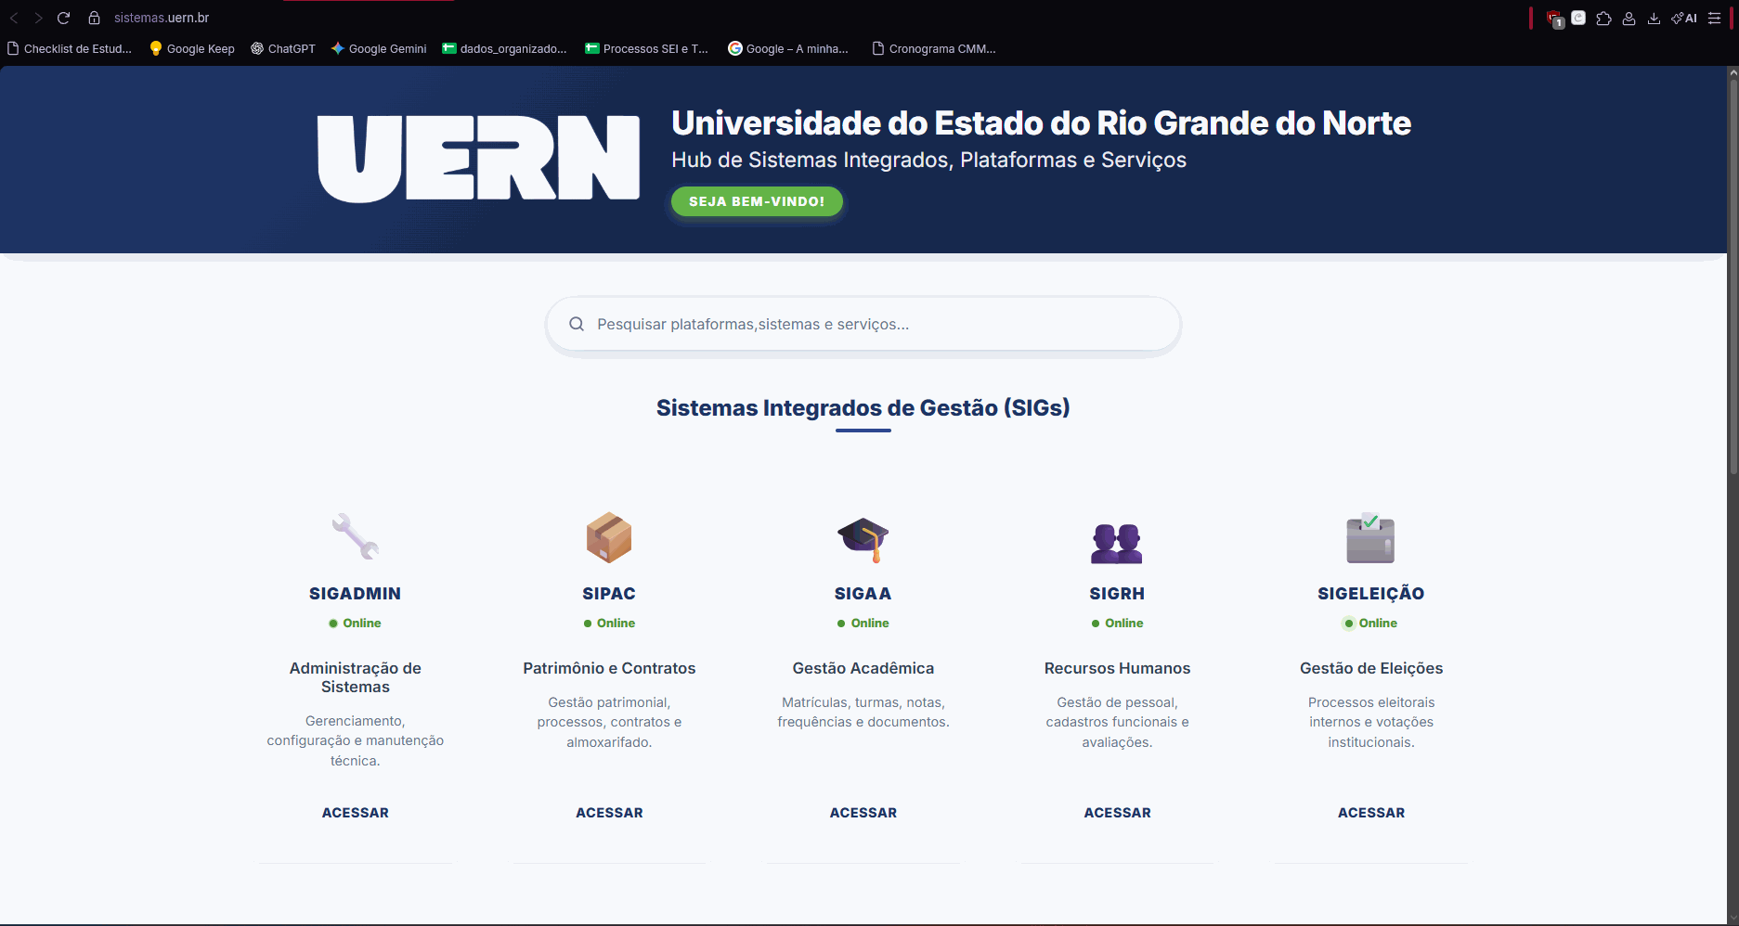Click the browser forward arrow

click(39, 18)
